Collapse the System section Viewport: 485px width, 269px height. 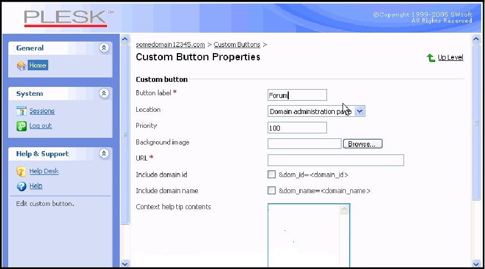point(104,94)
